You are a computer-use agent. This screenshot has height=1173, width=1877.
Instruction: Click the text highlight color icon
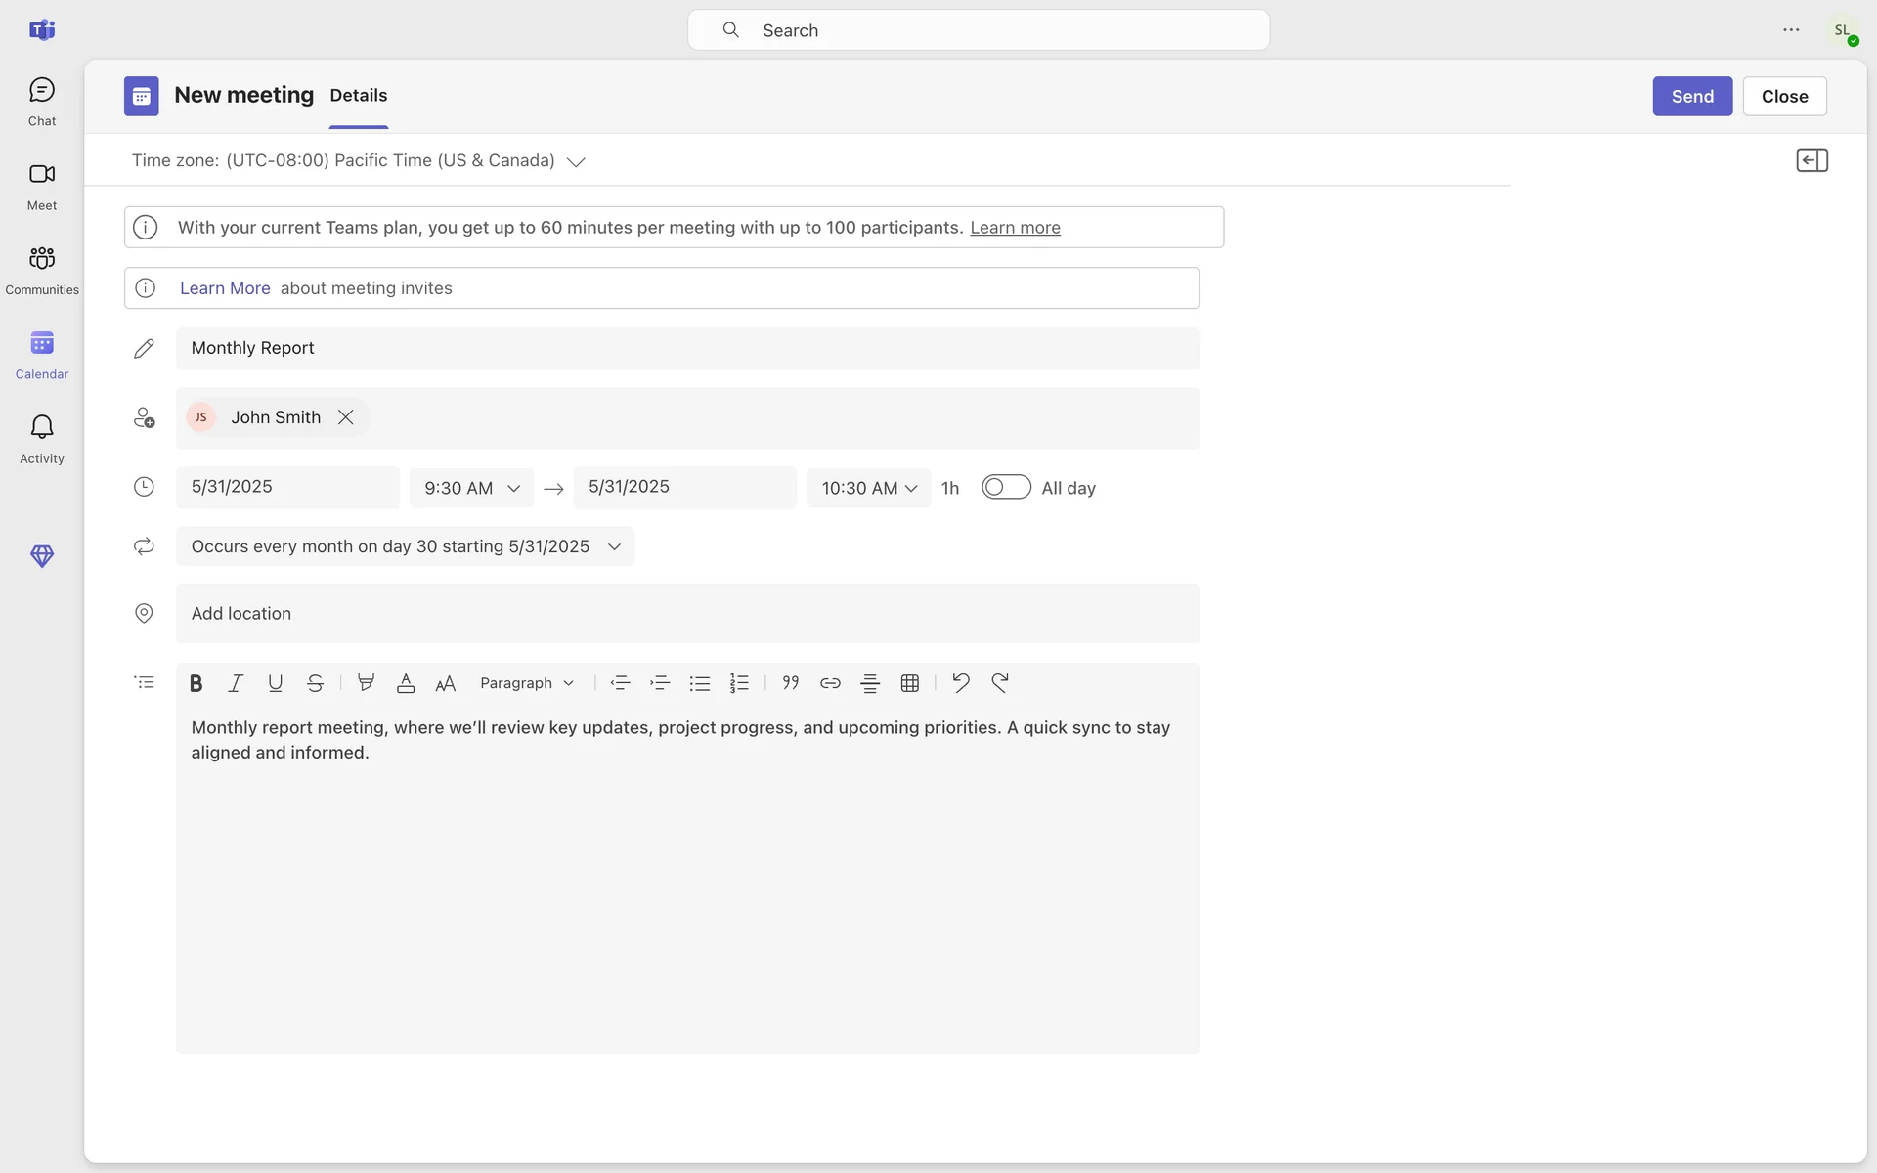(x=366, y=683)
